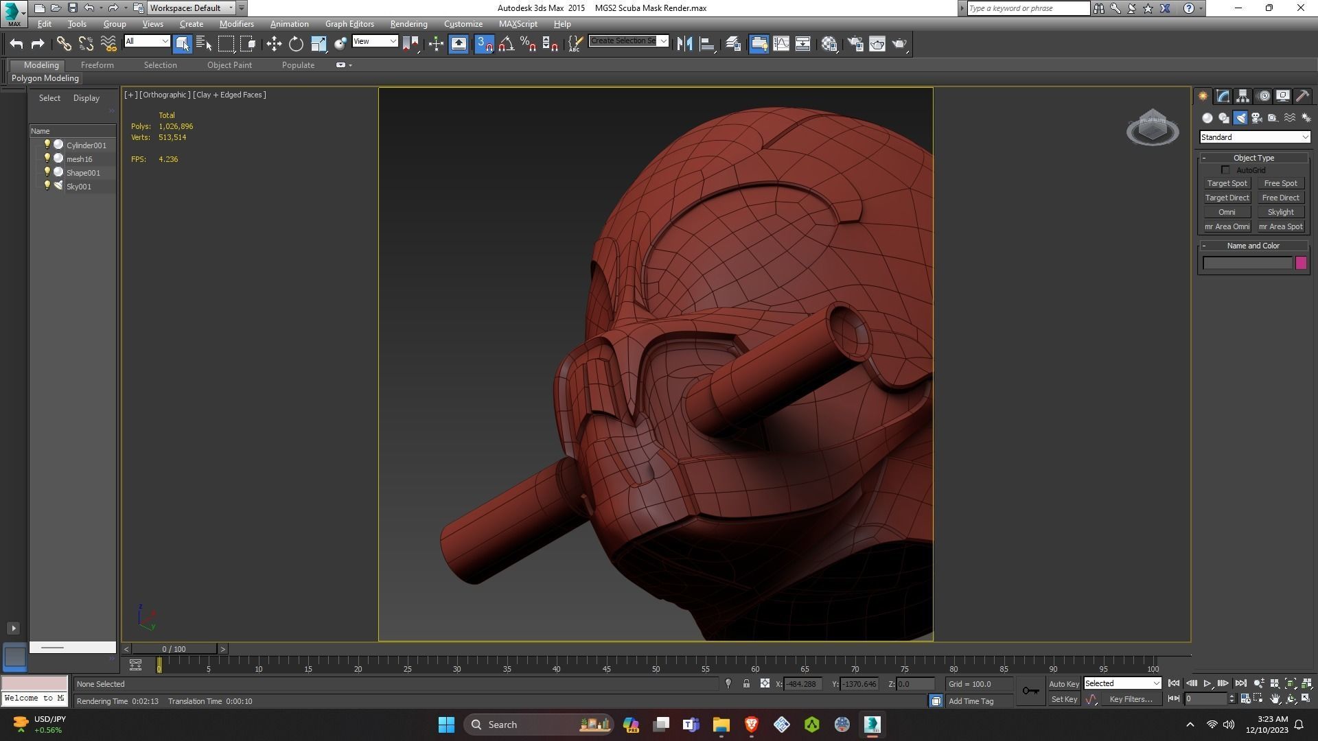Image resolution: width=1318 pixels, height=741 pixels.
Task: Open Rendered Frame Window
Action: (877, 44)
